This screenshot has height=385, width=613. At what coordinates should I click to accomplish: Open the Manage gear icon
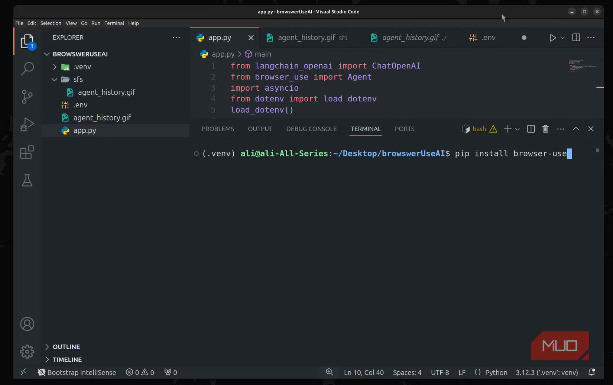click(x=27, y=352)
